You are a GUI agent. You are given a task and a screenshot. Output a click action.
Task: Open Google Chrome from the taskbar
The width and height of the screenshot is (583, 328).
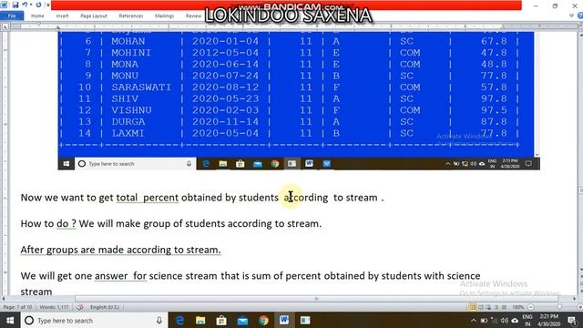(263, 320)
